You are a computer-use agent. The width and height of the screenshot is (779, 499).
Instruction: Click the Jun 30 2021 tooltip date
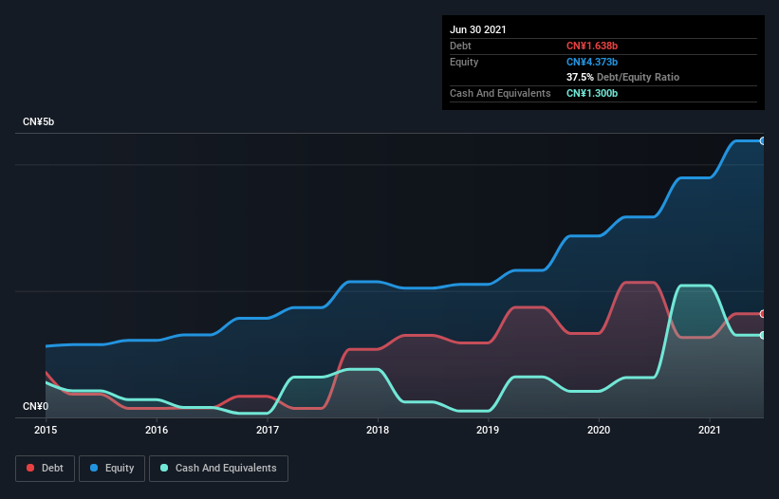click(x=478, y=29)
